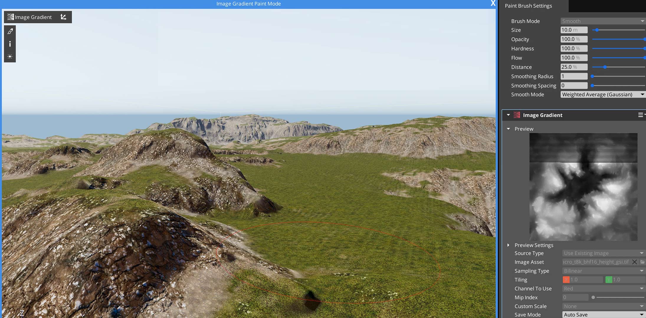Viewport: 646px width, 318px height.
Task: Expand the Preview Settings section
Action: 509,245
